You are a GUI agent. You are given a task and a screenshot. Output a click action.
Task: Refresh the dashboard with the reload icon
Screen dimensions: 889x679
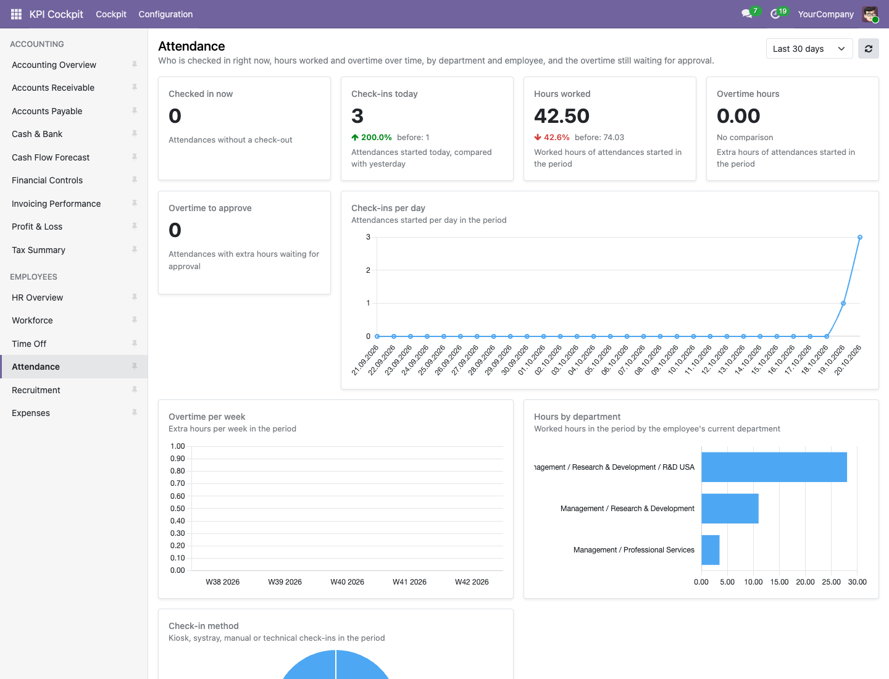pos(869,49)
